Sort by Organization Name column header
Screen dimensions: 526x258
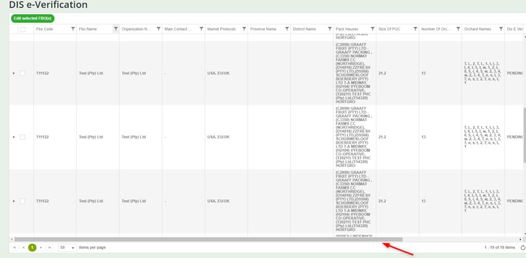136,29
